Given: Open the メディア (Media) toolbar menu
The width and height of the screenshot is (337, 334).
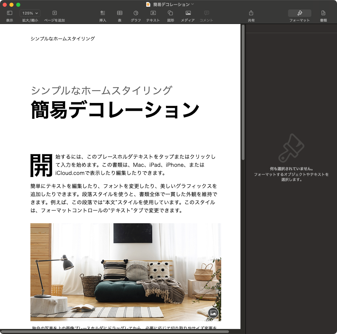Looking at the screenshot, I should coord(188,13).
